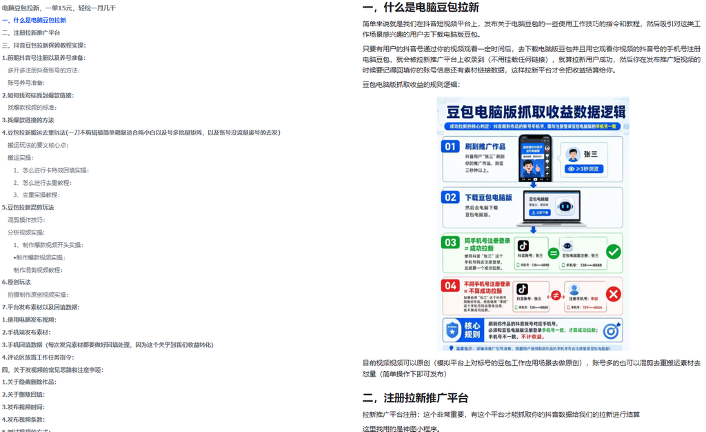Select sub-item 搬运玩法的要义核心点
Image resolution: width=706 pixels, height=432 pixels.
[x=38, y=145]
